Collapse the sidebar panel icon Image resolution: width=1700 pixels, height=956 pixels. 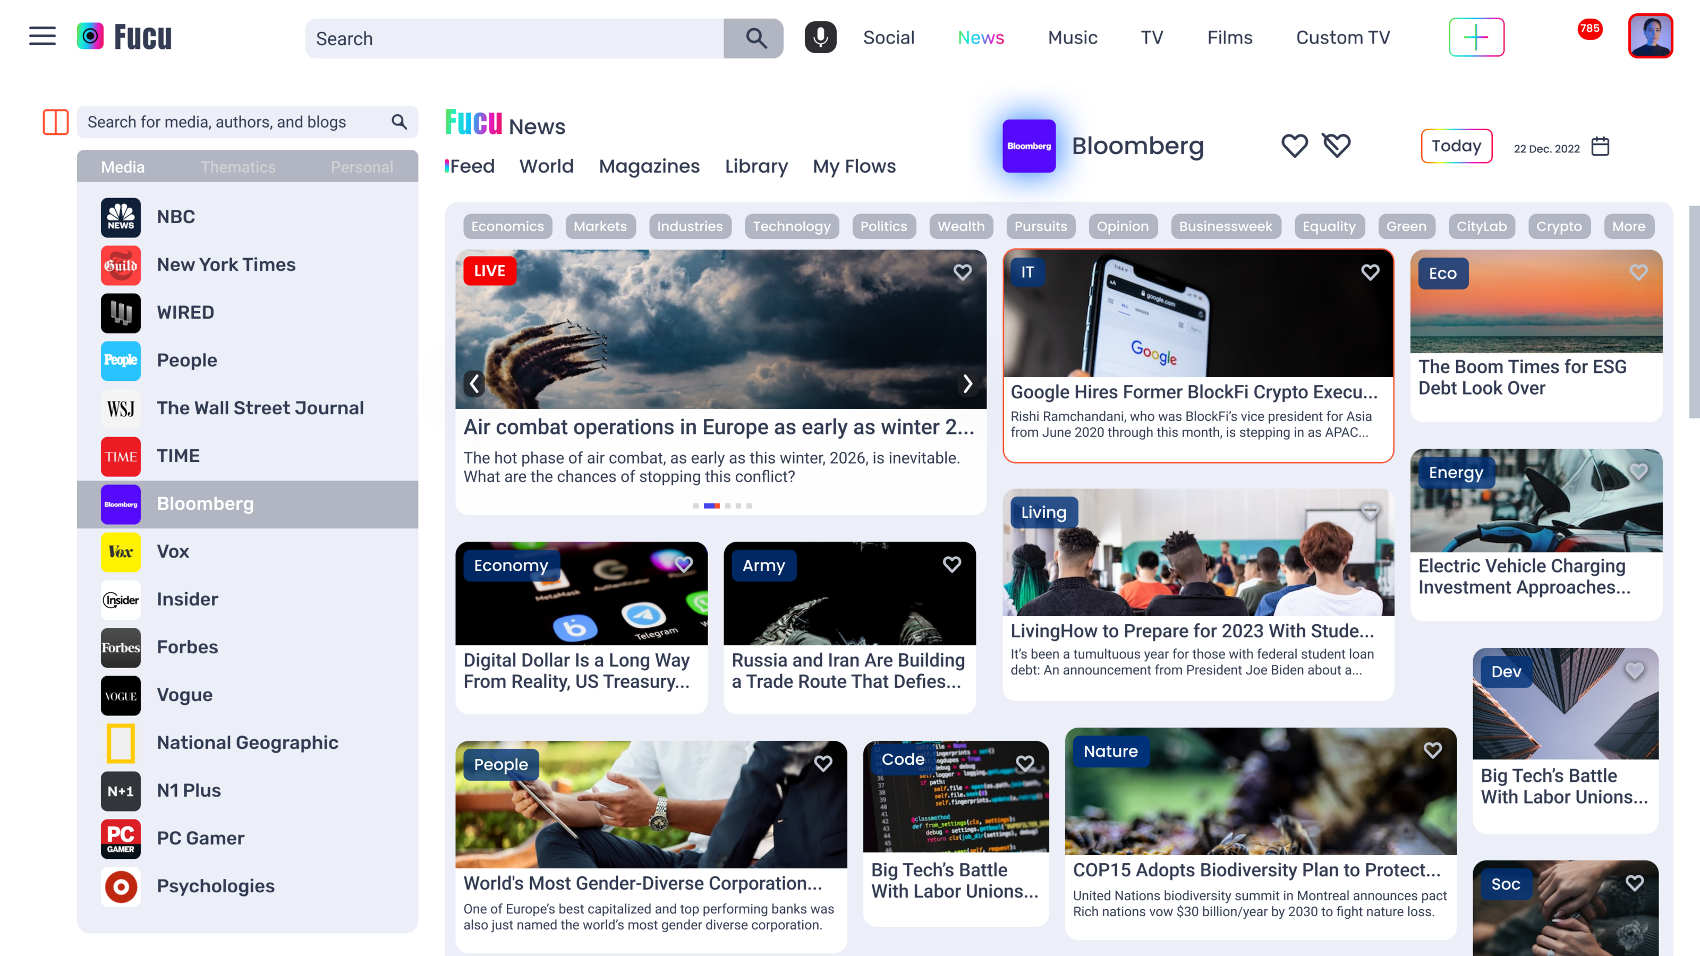[x=55, y=122]
